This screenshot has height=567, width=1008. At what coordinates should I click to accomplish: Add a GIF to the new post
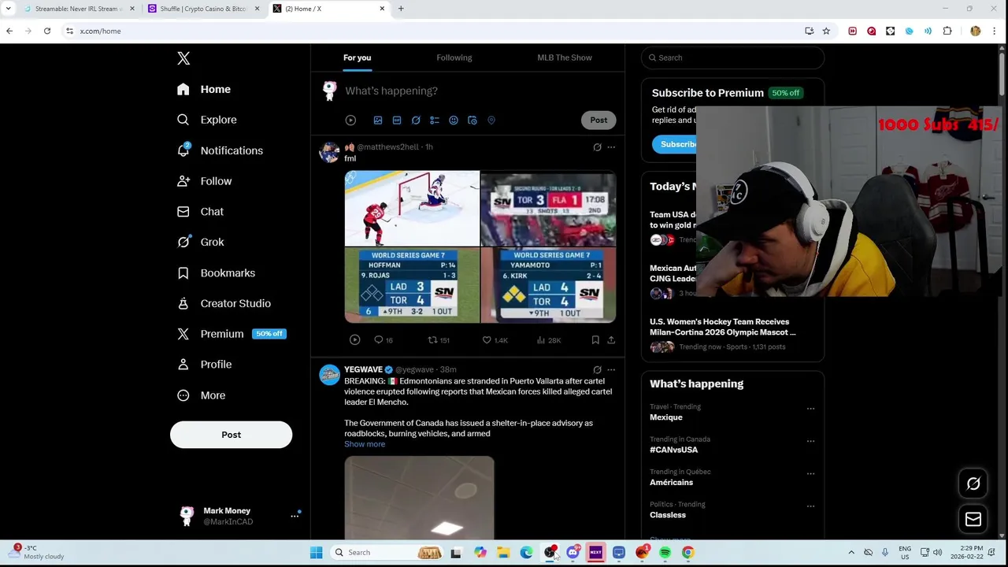(397, 120)
